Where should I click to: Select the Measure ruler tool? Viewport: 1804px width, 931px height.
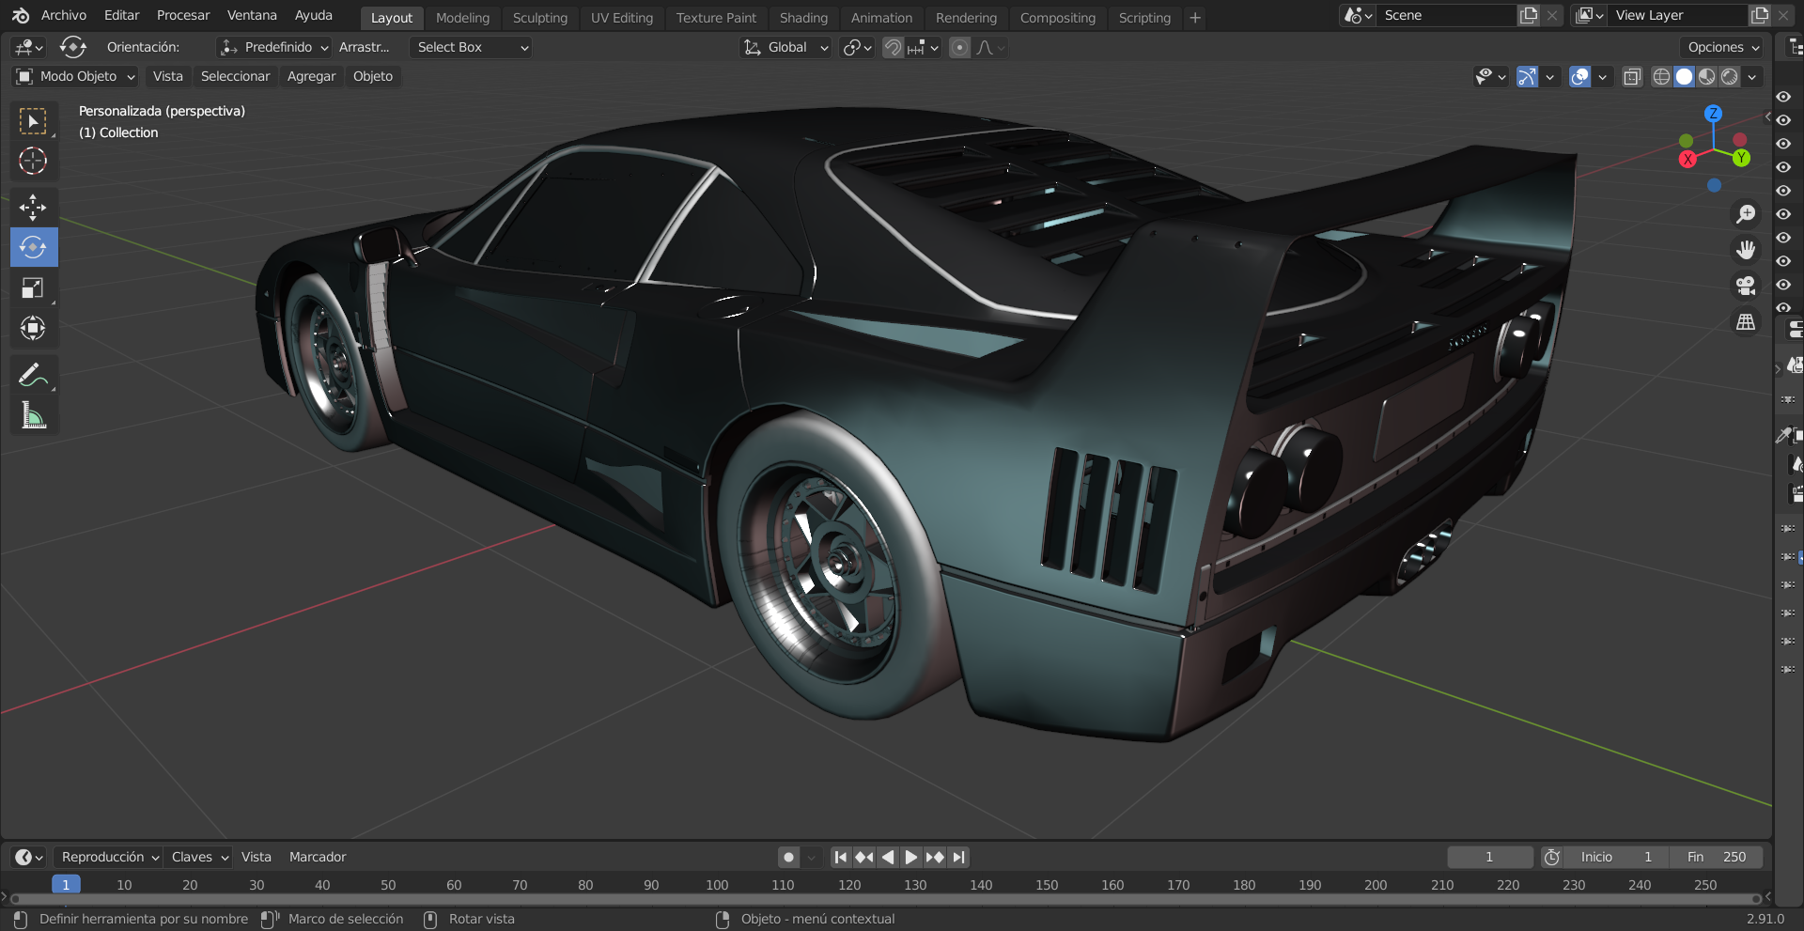(33, 415)
